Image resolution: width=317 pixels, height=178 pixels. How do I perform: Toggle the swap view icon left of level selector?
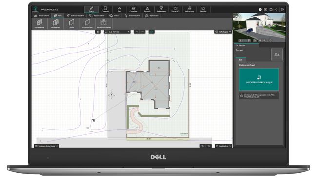98,32
